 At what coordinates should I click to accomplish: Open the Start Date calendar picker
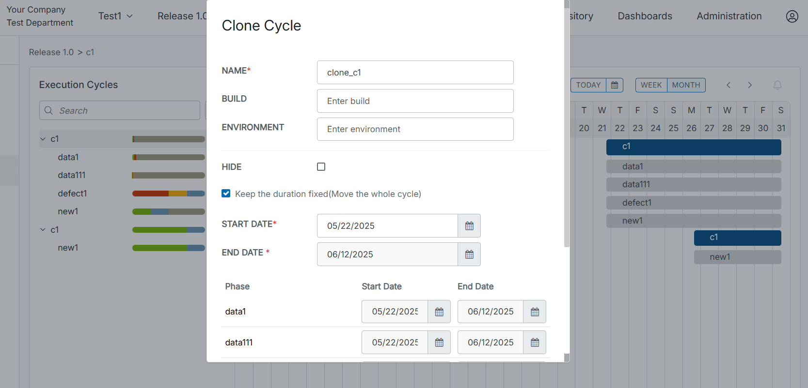pyautogui.click(x=469, y=226)
